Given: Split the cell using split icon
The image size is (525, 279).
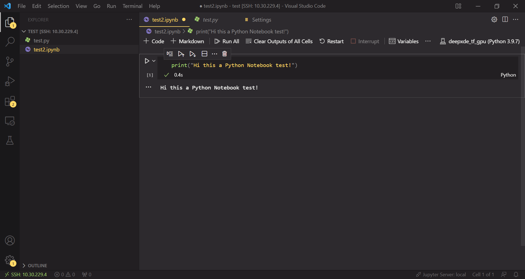Looking at the screenshot, I should coord(204,54).
